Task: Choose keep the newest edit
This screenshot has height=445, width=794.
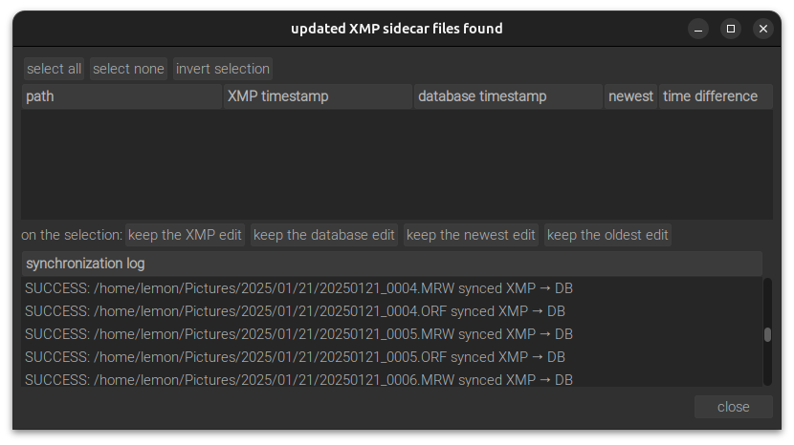Action: pyautogui.click(x=471, y=235)
